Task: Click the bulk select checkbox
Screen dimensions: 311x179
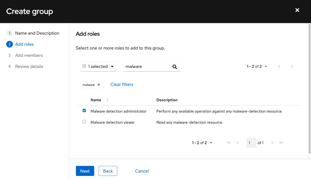Action: coord(84,66)
